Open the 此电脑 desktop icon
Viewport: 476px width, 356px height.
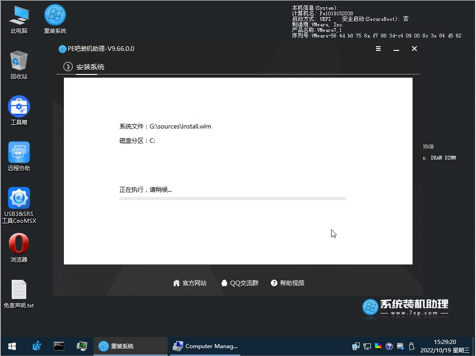(x=19, y=19)
